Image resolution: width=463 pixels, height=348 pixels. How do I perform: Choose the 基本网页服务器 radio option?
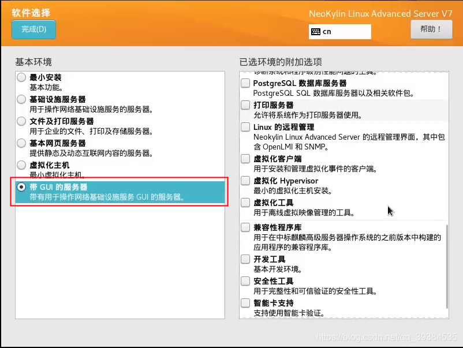click(21, 143)
